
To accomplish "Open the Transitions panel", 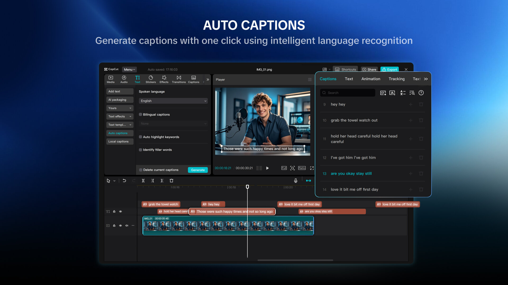I will click(x=179, y=79).
